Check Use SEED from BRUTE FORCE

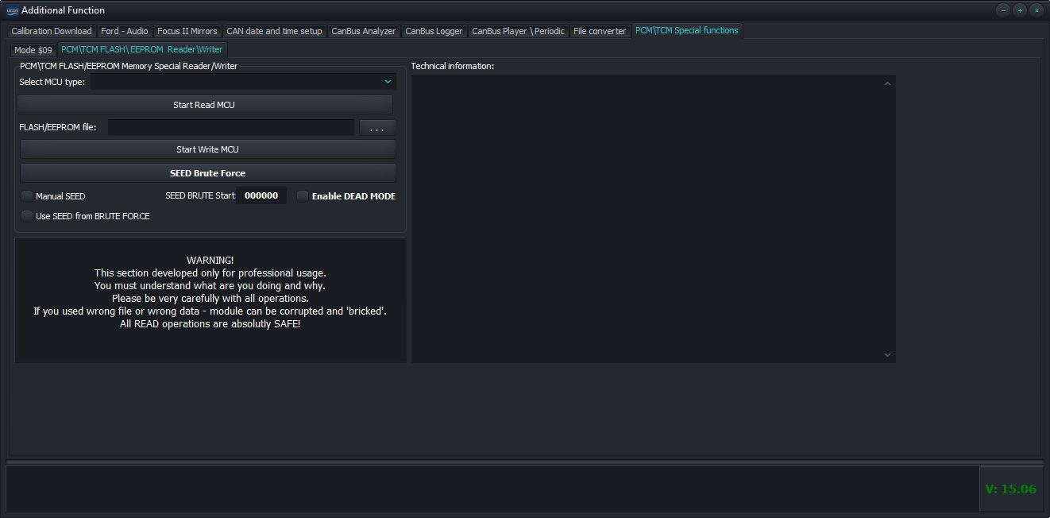coord(28,216)
